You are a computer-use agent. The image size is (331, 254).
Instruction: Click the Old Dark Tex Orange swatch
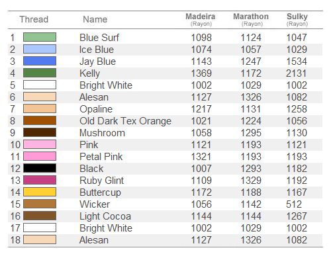pyautogui.click(x=40, y=120)
